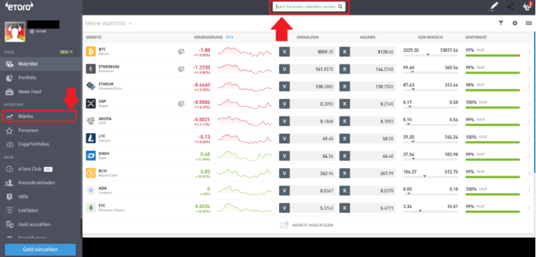The image size is (536, 257).
Task: Open watchlist settings gear icon
Action: click(x=515, y=23)
